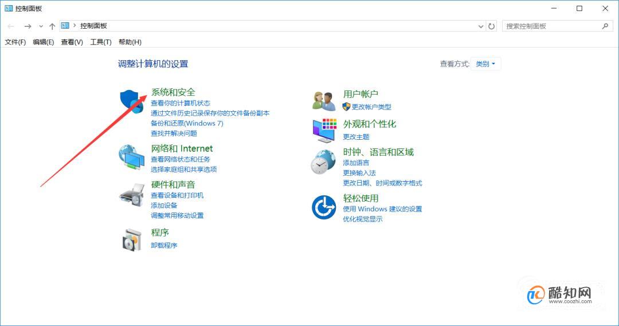
Task: Open the 轻松使用 heading
Action: [x=361, y=198]
